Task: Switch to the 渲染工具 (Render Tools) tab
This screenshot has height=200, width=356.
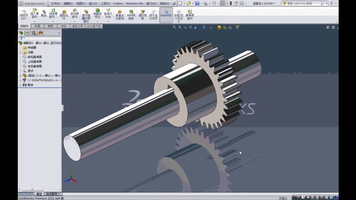Action: 77,26
